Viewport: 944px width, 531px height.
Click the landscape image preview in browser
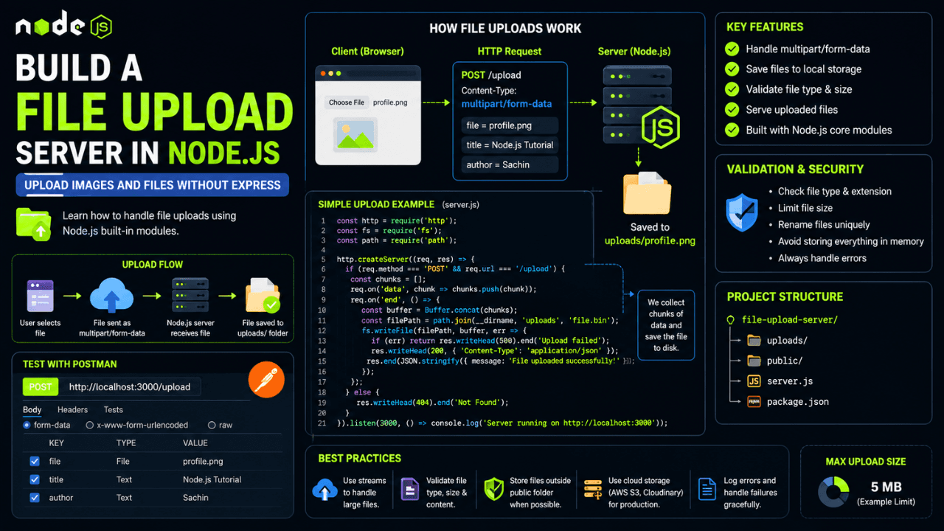tap(356, 135)
